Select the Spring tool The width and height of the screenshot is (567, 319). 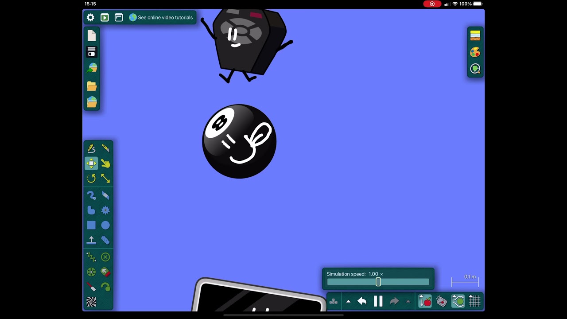[x=91, y=257]
